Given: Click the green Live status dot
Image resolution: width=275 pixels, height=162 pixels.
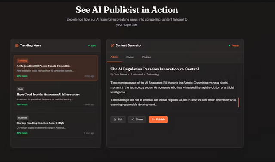Looking at the screenshot, I should point(89,45).
